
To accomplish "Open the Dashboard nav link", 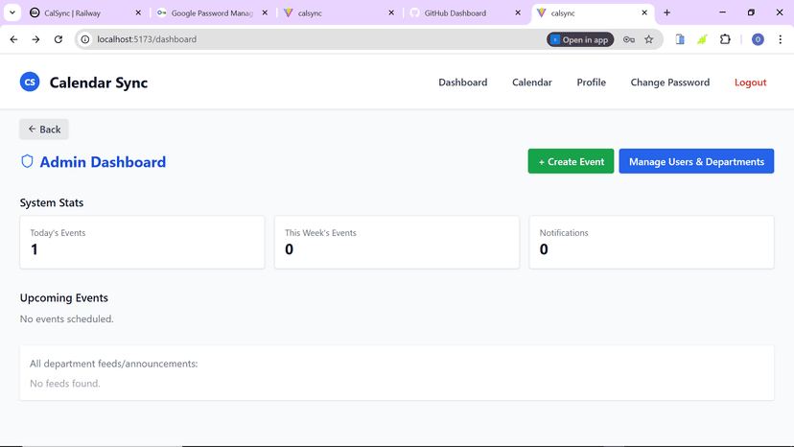I will [x=463, y=82].
